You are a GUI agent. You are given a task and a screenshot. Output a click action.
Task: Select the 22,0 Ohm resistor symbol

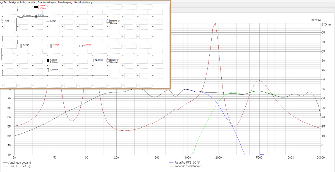point(81,46)
